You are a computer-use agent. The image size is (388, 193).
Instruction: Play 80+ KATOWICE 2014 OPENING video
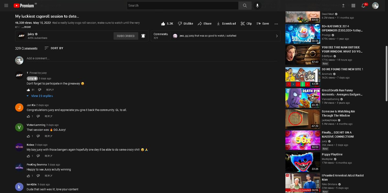pyautogui.click(x=303, y=34)
